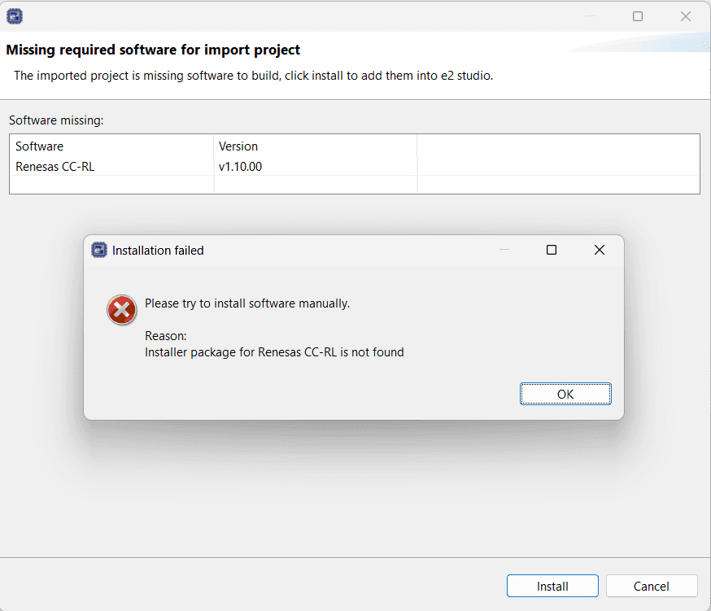Sort by the Software column header
The width and height of the screenshot is (711, 611).
tap(111, 146)
